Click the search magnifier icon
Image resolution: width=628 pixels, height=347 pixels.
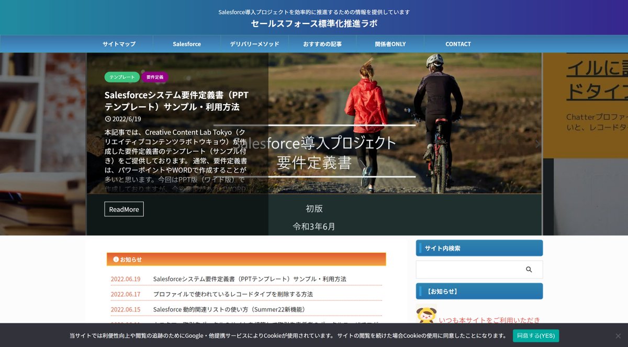(x=529, y=270)
